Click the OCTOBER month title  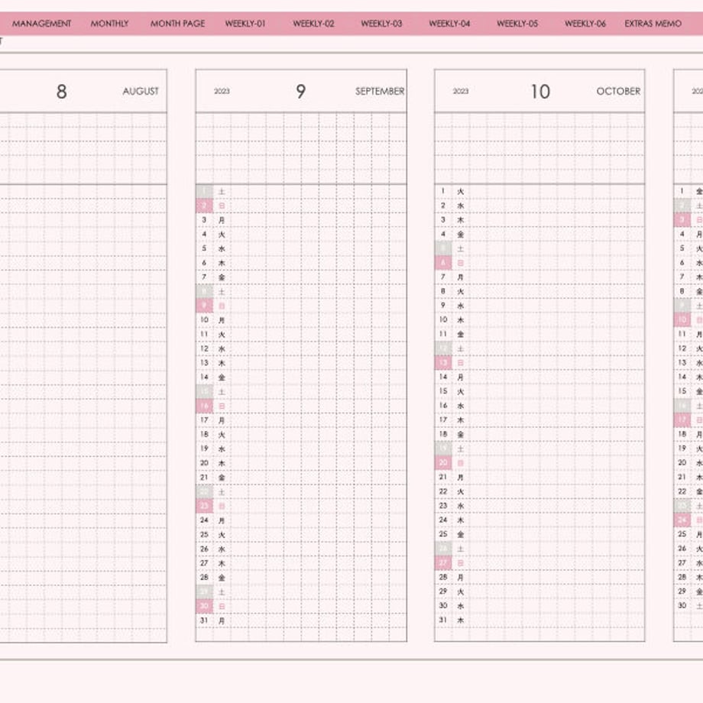(618, 91)
